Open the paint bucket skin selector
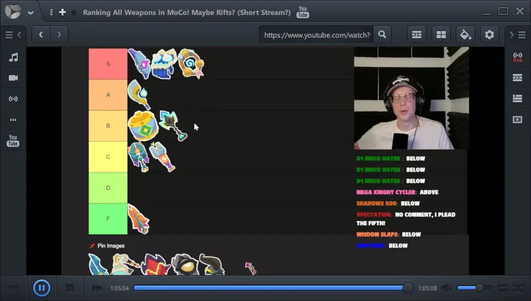 coord(465,34)
